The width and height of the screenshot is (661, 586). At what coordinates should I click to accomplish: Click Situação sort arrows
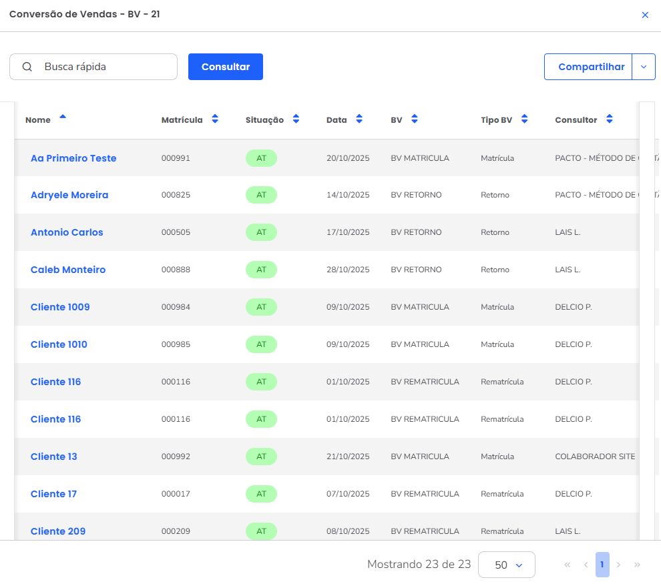point(296,119)
